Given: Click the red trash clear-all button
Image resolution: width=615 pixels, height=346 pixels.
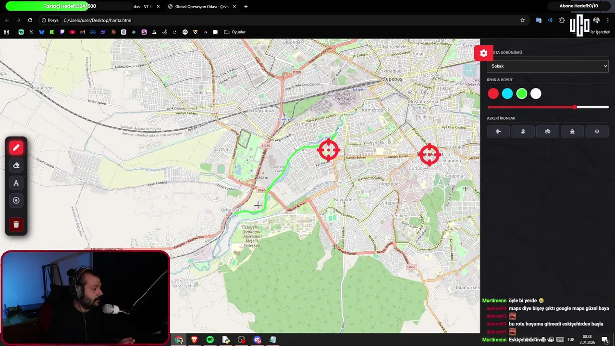Looking at the screenshot, I should (16, 224).
